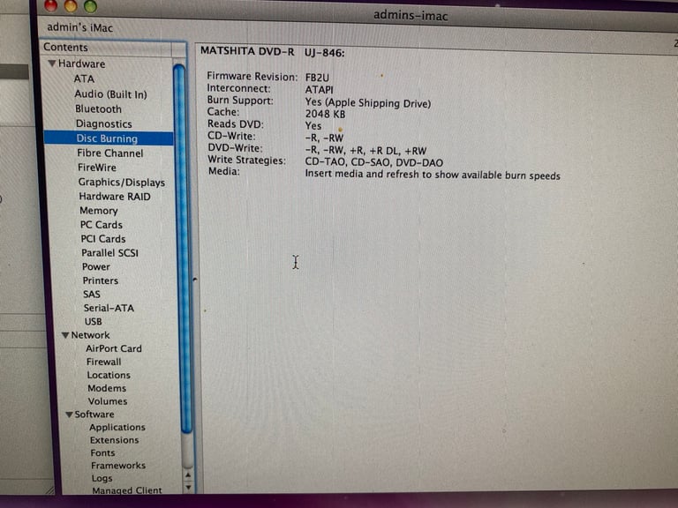
Task: Select SAS entry
Action: point(92,295)
